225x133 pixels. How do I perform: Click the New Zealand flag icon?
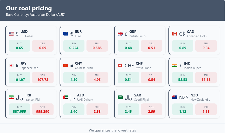tap(175, 97)
